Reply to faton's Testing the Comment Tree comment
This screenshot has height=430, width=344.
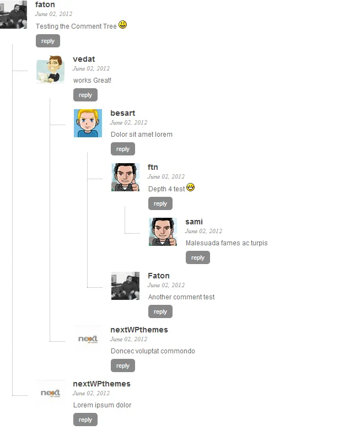[x=48, y=41]
